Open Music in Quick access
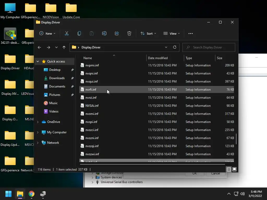The width and height of the screenshot is (267, 200). 53,103
